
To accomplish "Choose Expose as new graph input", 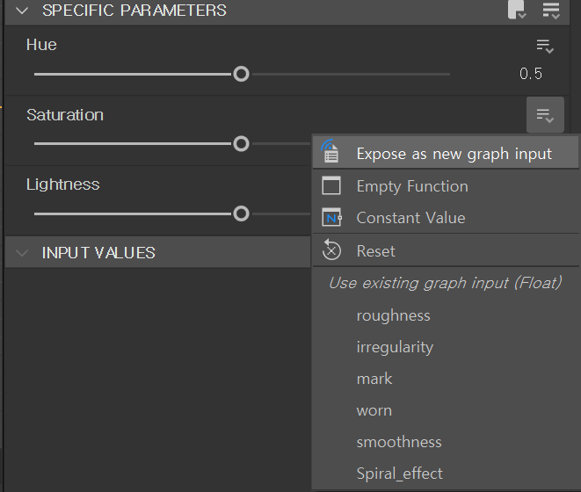I will point(446,154).
